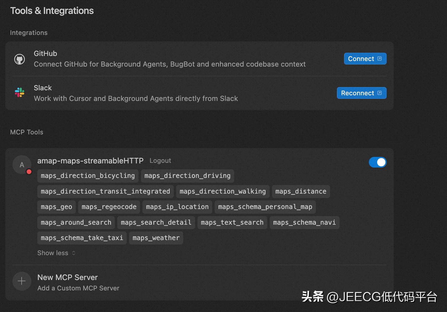Click the external-link arrow inside Reconnect button

380,93
